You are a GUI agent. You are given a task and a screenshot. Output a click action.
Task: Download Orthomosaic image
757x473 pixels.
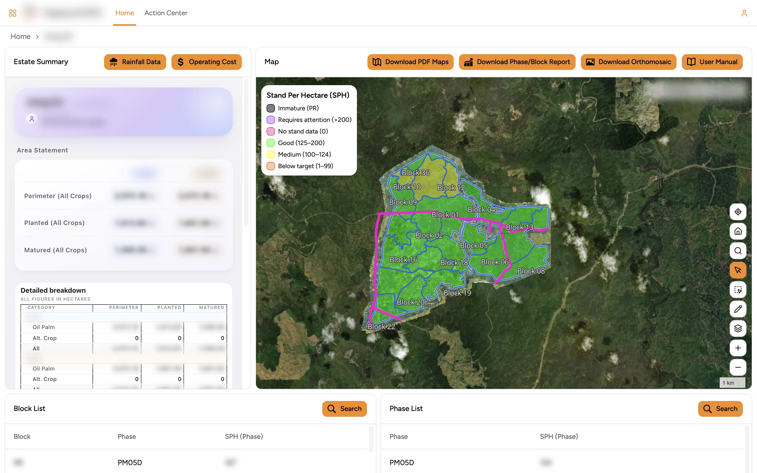(x=628, y=62)
